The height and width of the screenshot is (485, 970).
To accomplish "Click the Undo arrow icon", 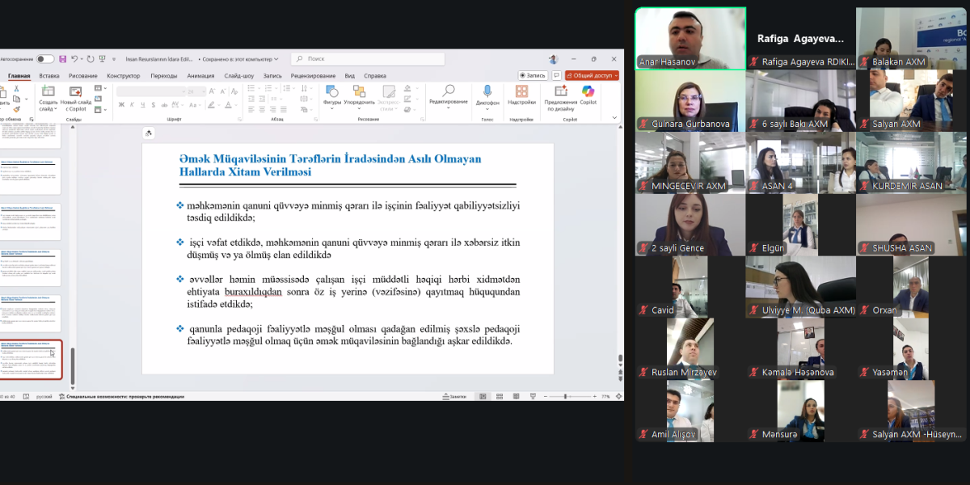I will [x=74, y=59].
